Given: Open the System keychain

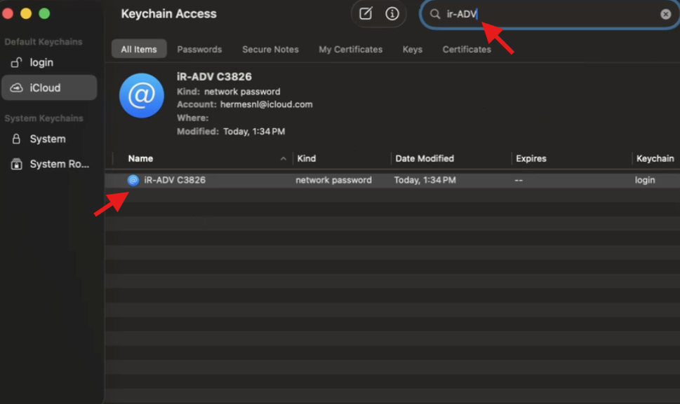Looking at the screenshot, I should pyautogui.click(x=47, y=139).
